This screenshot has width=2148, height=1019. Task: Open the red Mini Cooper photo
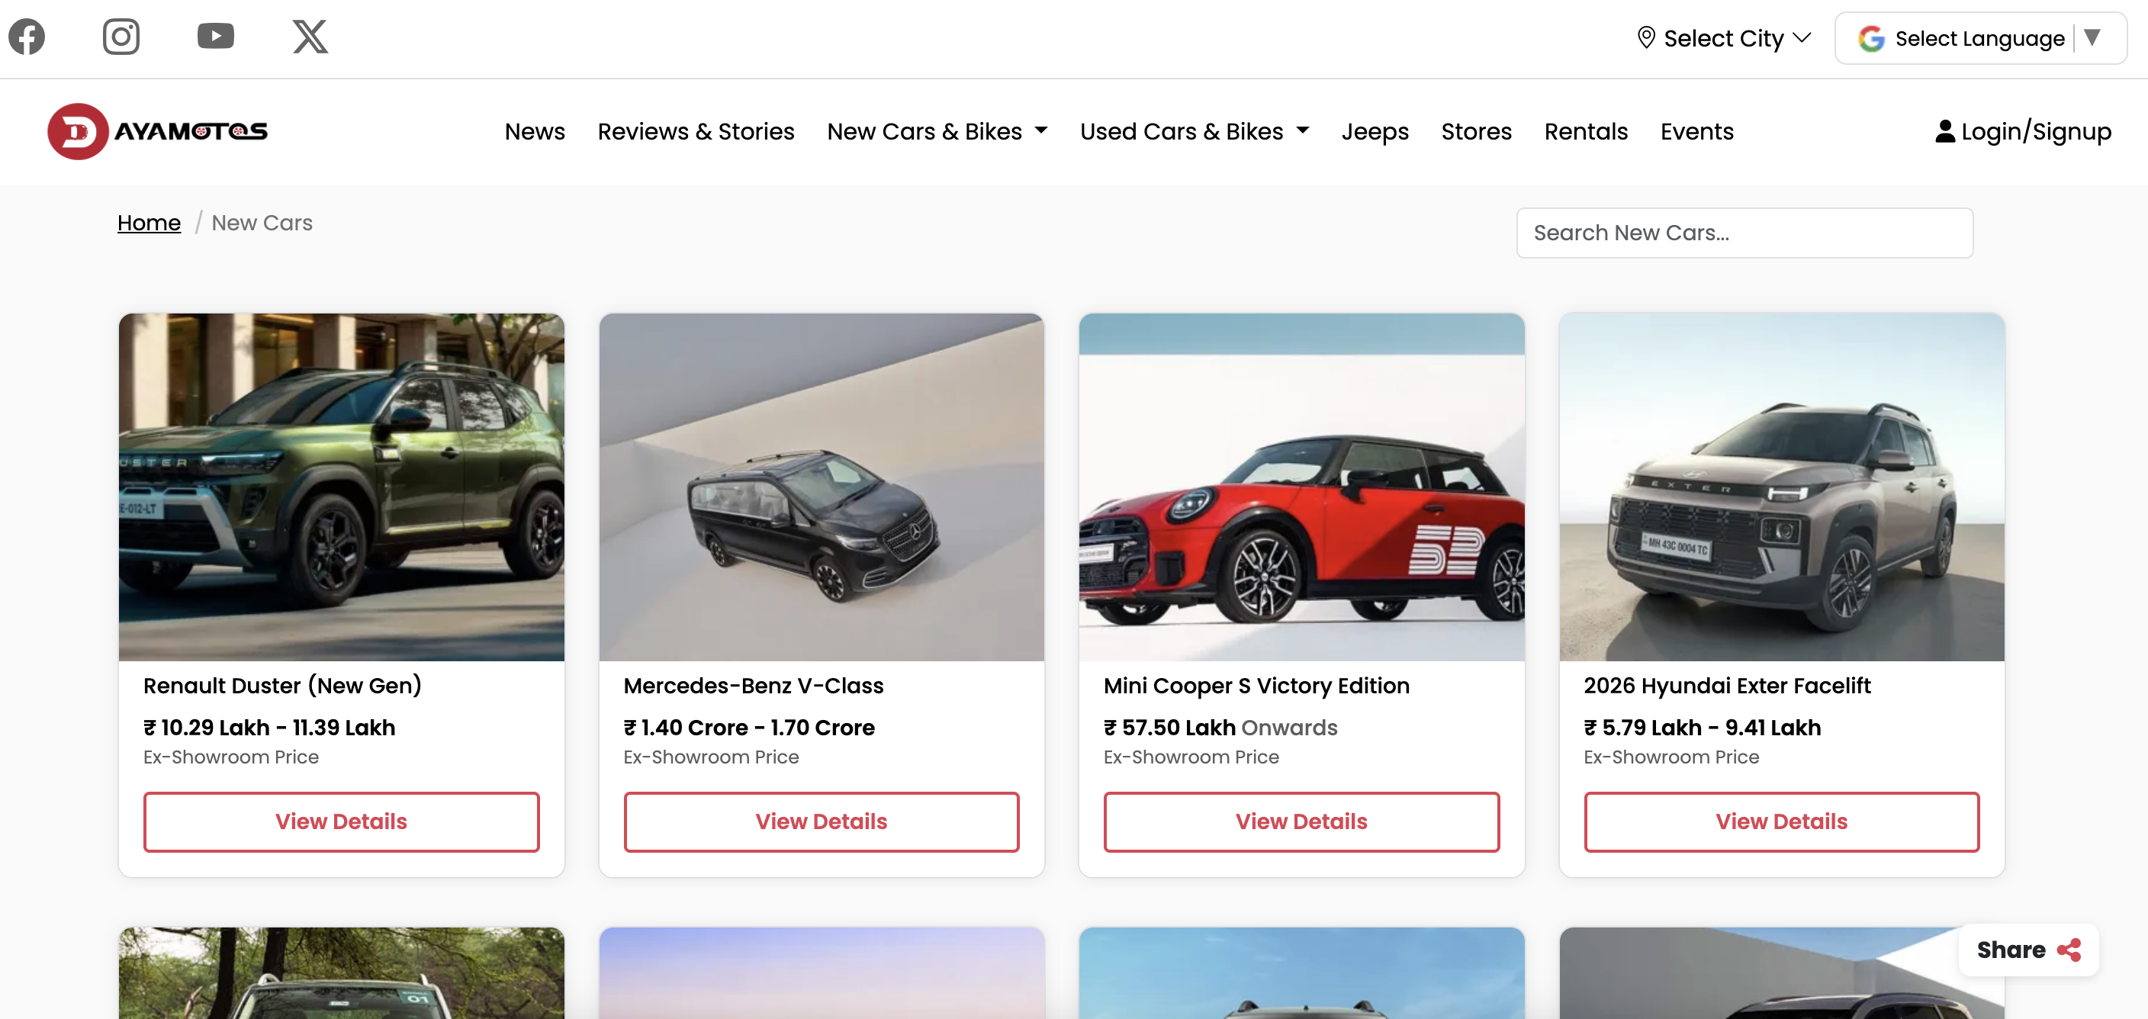click(x=1301, y=487)
